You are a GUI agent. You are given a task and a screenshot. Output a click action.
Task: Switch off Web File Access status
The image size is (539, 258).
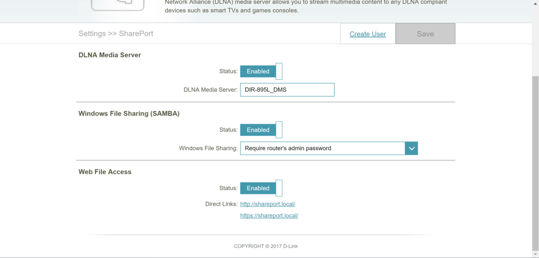(261, 189)
